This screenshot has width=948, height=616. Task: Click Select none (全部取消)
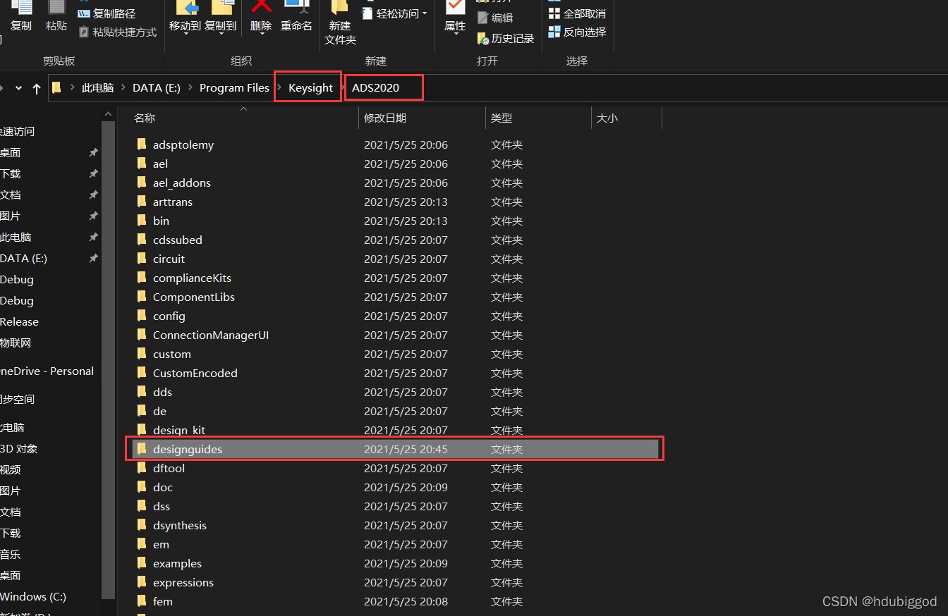[577, 13]
